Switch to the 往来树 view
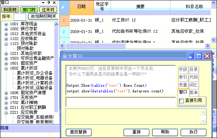Viewport: 217px width, 138px height. click(x=48, y=10)
